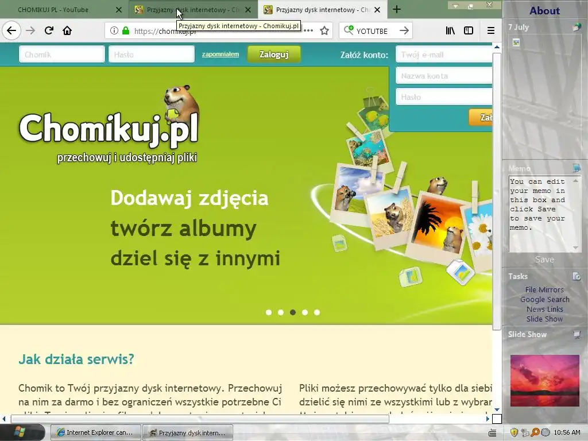This screenshot has height=441, width=588.
Task: Select the fourth carousel dot
Action: 305,312
